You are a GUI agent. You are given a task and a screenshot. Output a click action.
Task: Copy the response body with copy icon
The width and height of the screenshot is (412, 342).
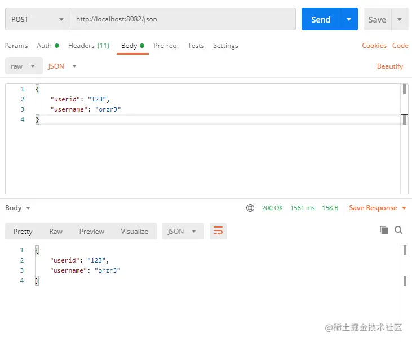point(384,230)
